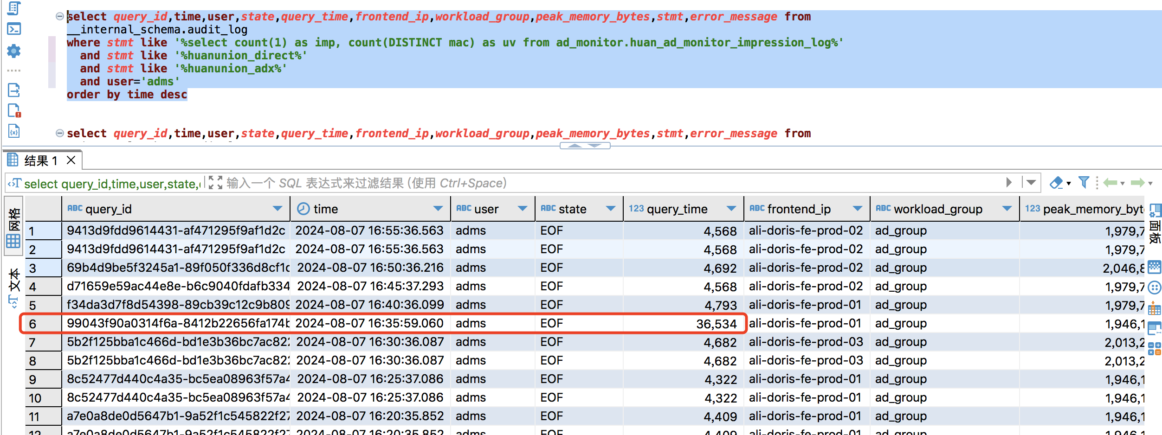The height and width of the screenshot is (435, 1162).
Task: Open the eraser options dropdown arrow
Action: pyautogui.click(x=1069, y=183)
